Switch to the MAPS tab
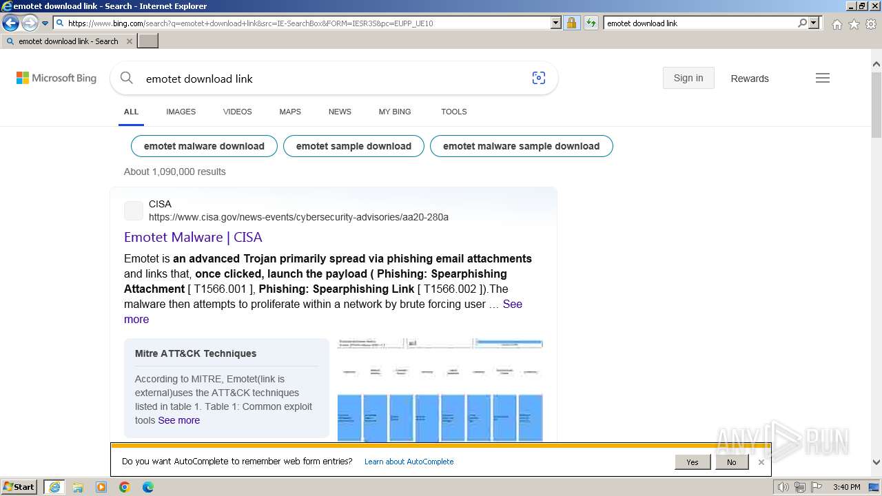Viewport: 882px width, 496px height. 290,112
